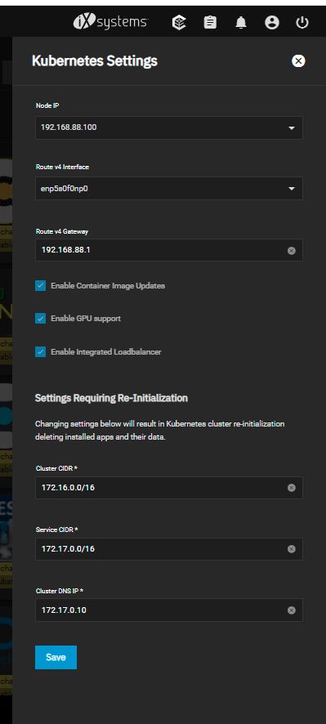Viewport: 326px width, 724px height.
Task: Open the Route v4 Interface dropdown
Action: 169,189
